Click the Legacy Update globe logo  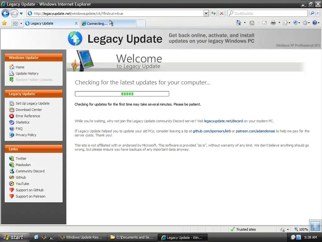(x=75, y=38)
